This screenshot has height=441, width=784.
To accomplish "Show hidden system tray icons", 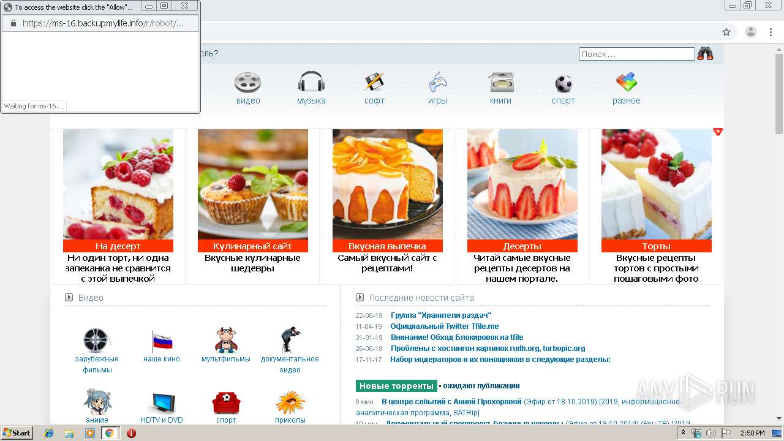I will [x=684, y=433].
